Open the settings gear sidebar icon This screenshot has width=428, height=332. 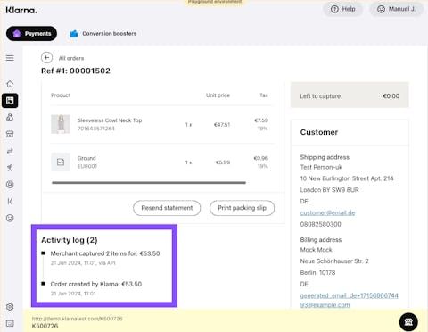10,307
